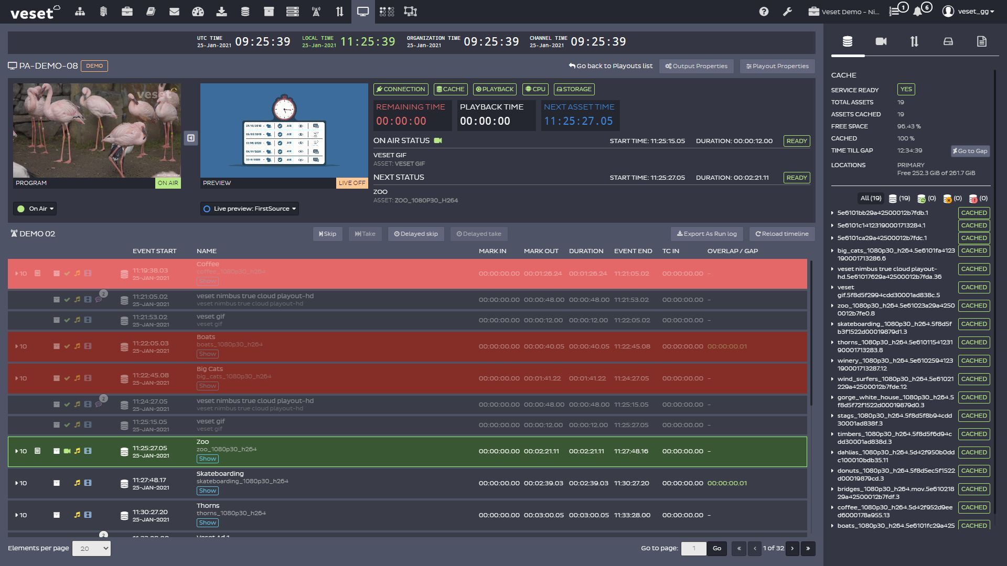Open the monitor playouts icon in top bar
The image size is (1007, 566).
363,12
